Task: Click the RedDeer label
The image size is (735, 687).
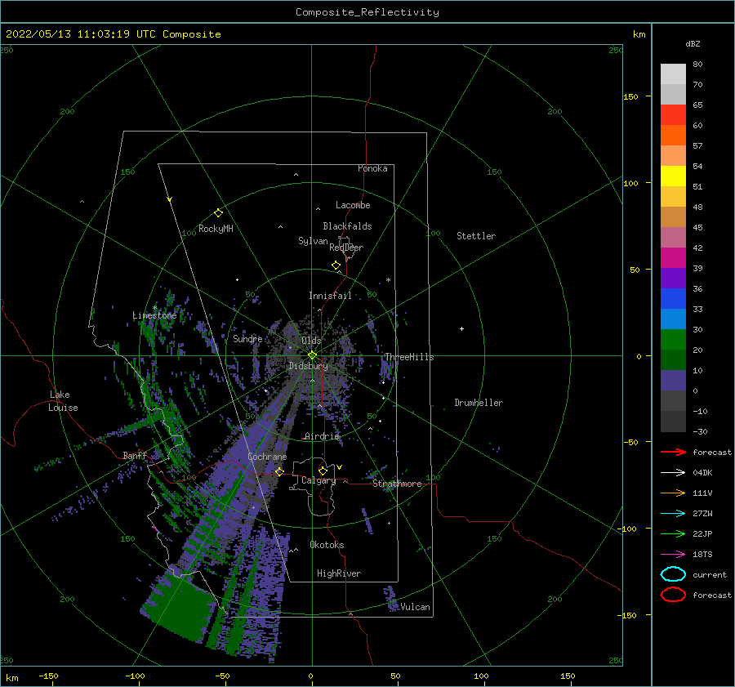Action: [346, 248]
